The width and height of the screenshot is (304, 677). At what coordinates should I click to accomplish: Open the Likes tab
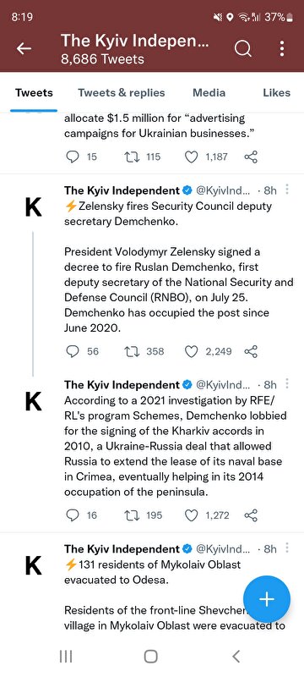(276, 93)
